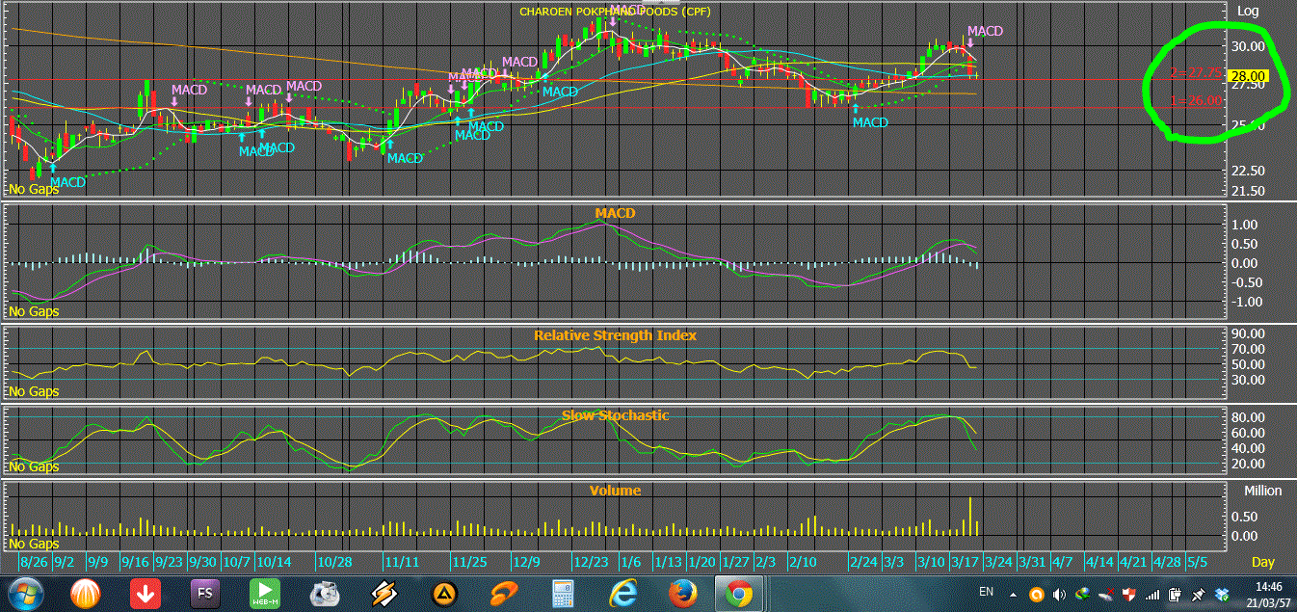Click No Gaps label in MACD panel
Image resolution: width=1297 pixels, height=612 pixels.
34,311
